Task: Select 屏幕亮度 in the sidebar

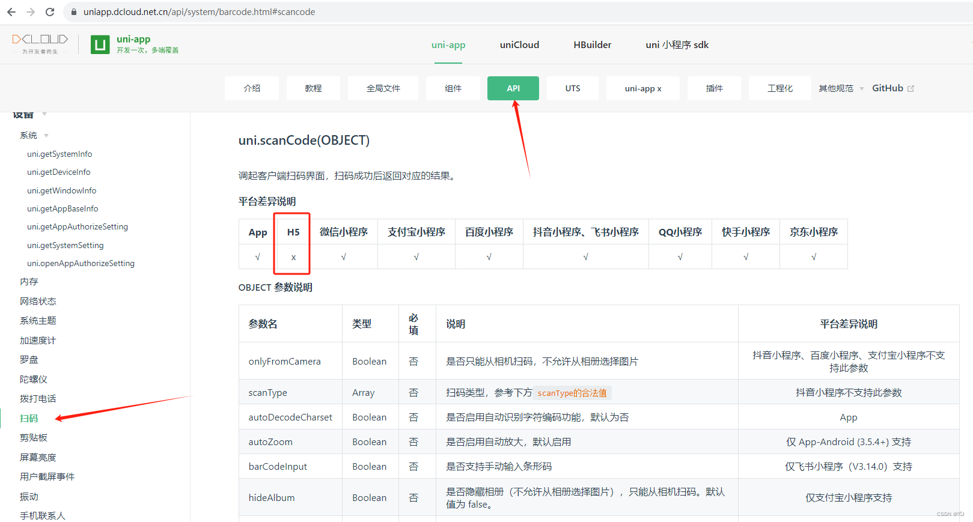Action: (x=38, y=458)
